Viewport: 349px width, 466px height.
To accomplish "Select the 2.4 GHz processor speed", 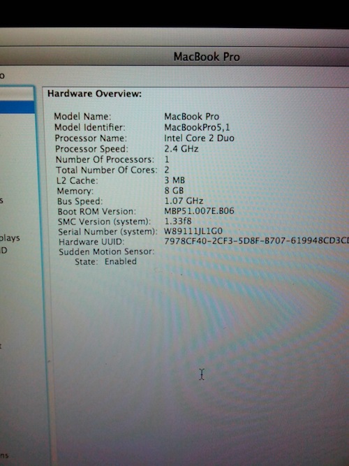I will pyautogui.click(x=181, y=149).
